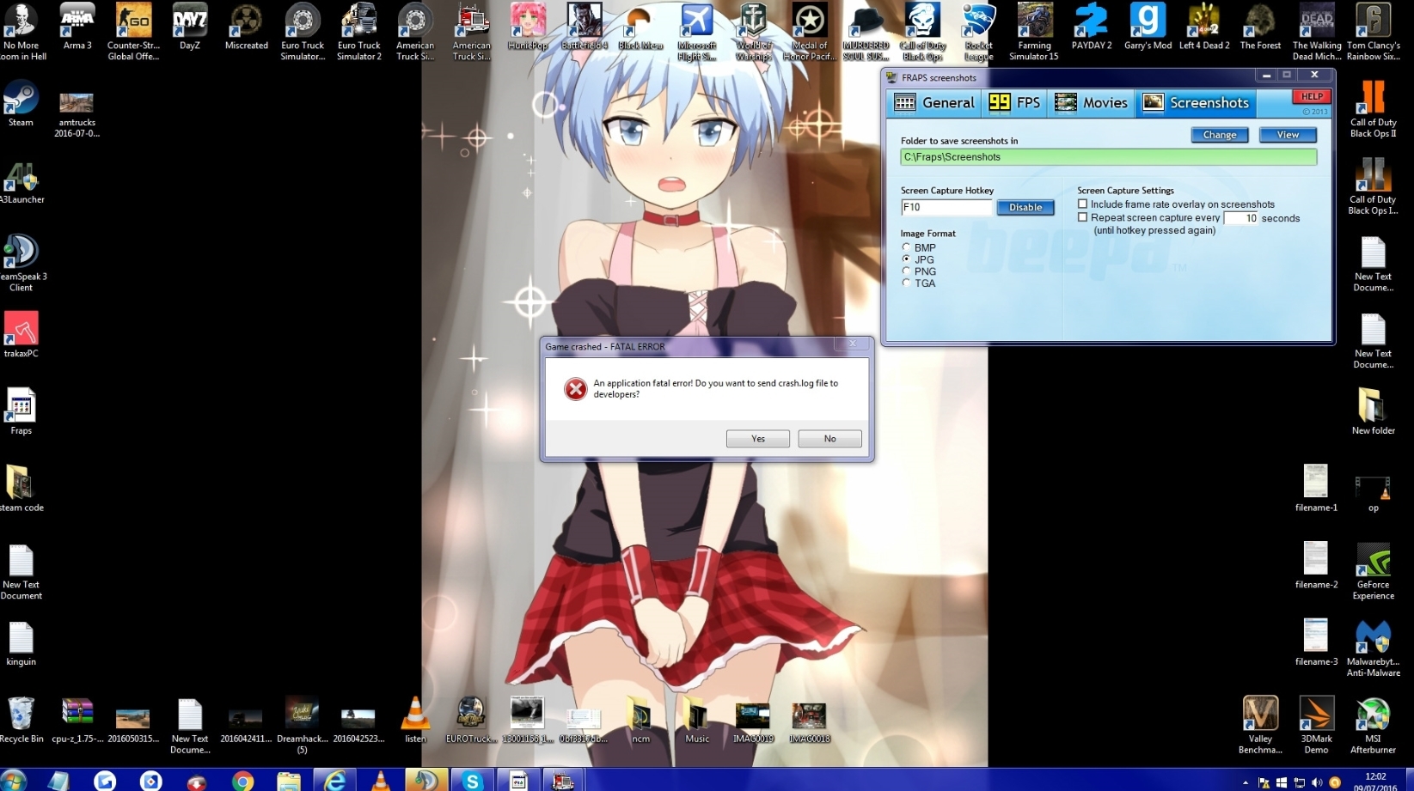Select the Fraps desktop shortcut
This screenshot has height=791, width=1414.
[x=21, y=412]
